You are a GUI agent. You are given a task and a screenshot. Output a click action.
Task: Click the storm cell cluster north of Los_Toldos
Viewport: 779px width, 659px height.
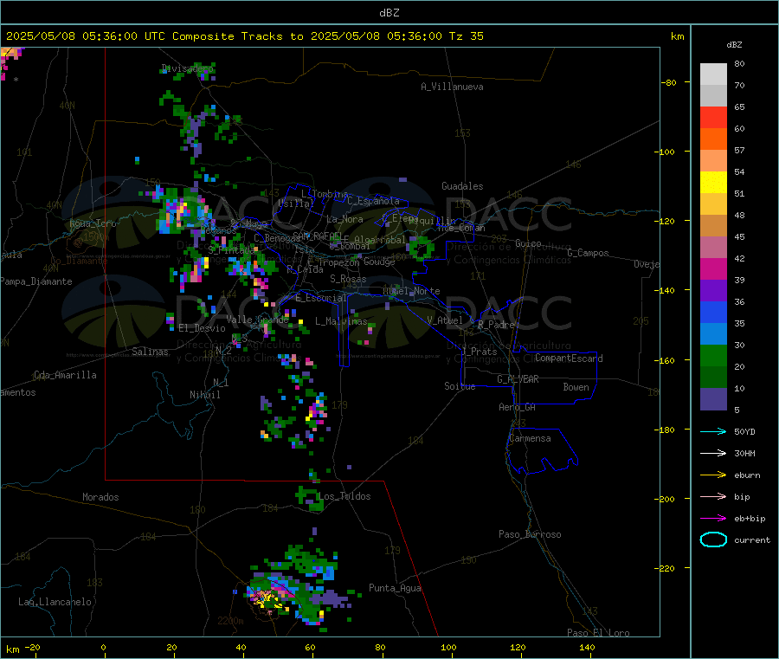309,497
